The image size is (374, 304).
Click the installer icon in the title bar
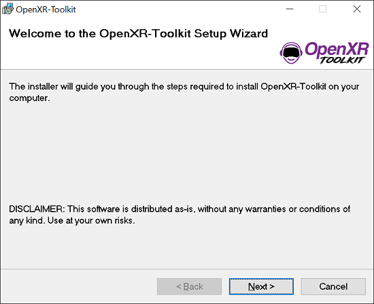(7, 9)
